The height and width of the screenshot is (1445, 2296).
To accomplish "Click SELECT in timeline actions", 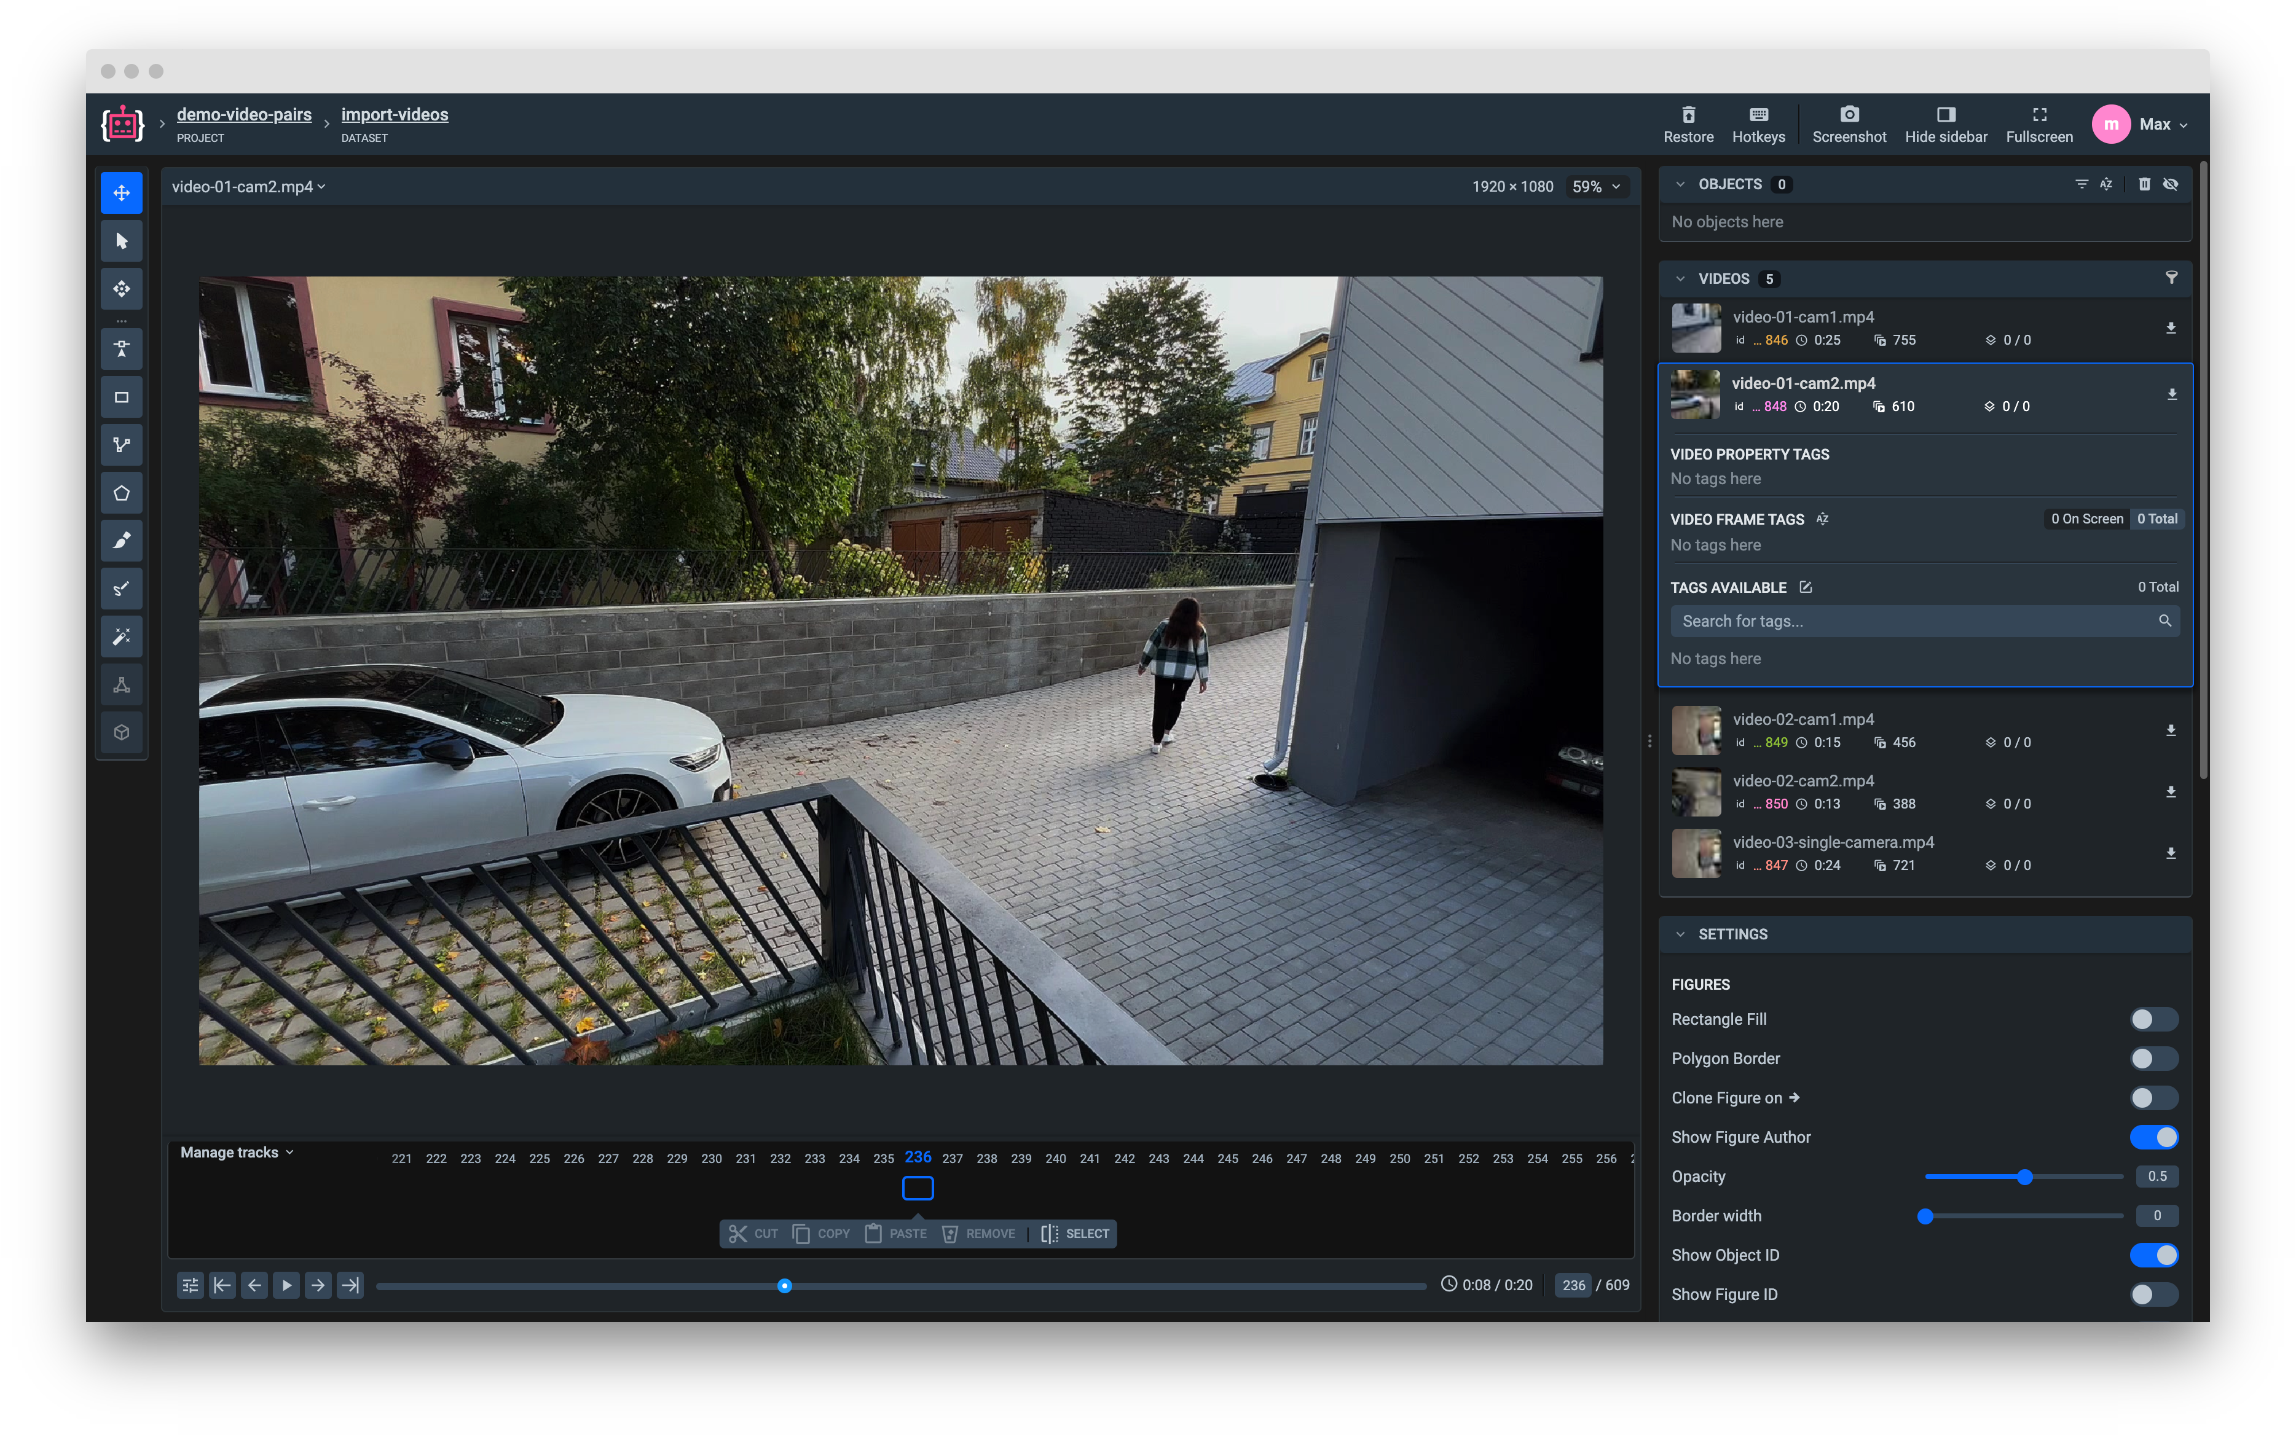I will point(1075,1234).
